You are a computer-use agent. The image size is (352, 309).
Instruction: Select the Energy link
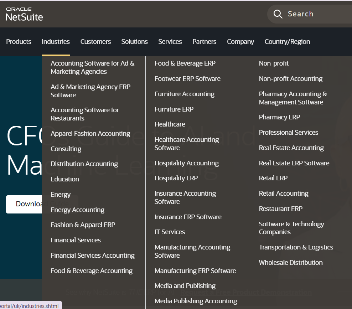(x=60, y=195)
